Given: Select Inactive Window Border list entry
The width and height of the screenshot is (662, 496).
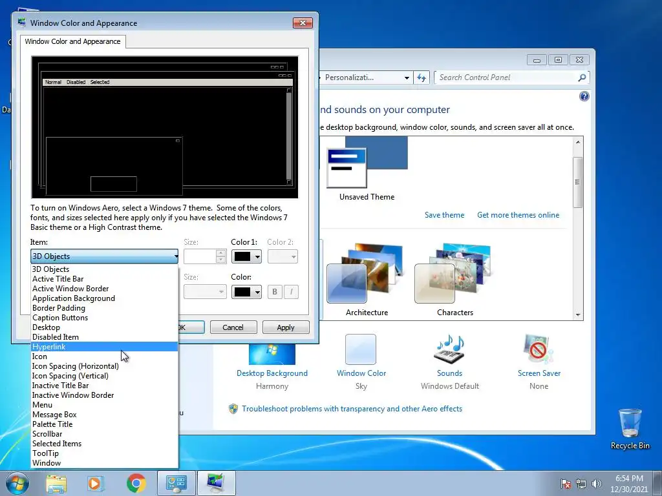Looking at the screenshot, I should [x=104, y=395].
